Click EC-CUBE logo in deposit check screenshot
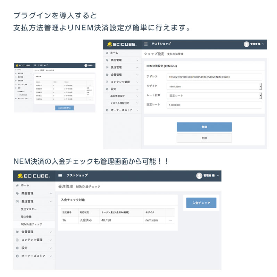 tap(34, 176)
